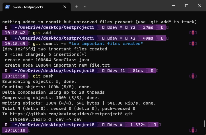Click the 'Compressing objects: 100% (3/3), done.' line
Image resolution: width=206 pixels, height=135 pixels.
(x=51, y=98)
